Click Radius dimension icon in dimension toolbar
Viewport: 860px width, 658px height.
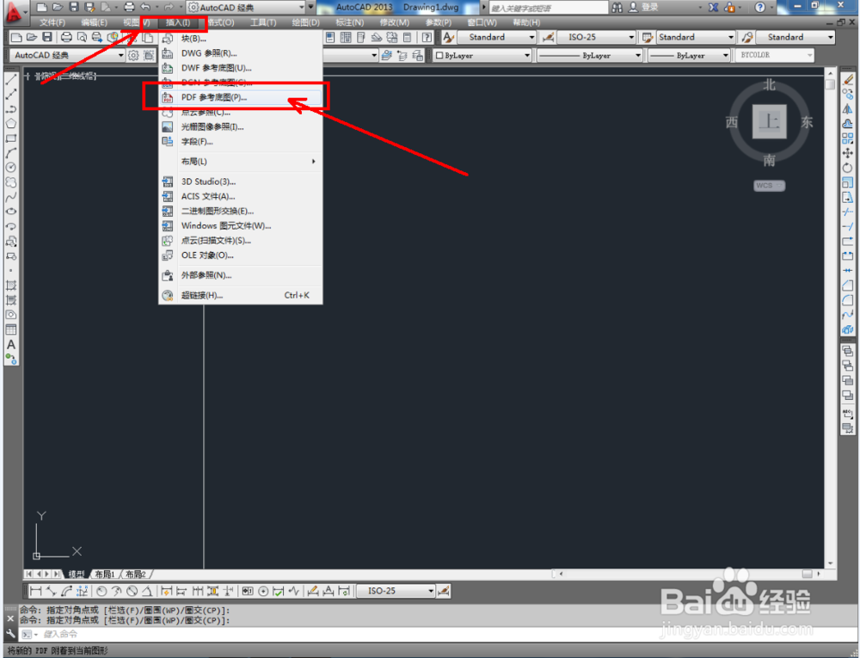click(101, 591)
